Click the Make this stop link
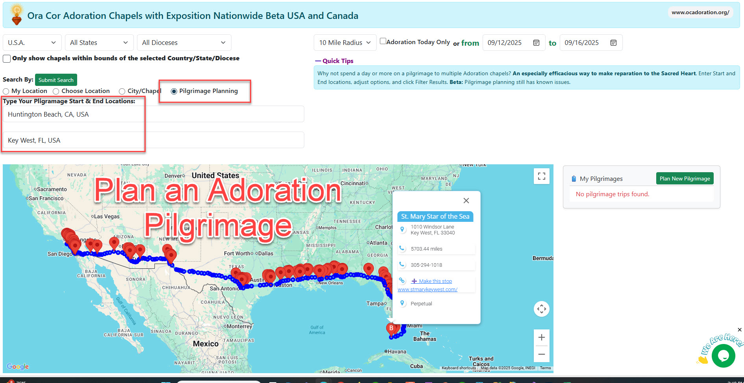The height and width of the screenshot is (383, 744). (x=432, y=281)
